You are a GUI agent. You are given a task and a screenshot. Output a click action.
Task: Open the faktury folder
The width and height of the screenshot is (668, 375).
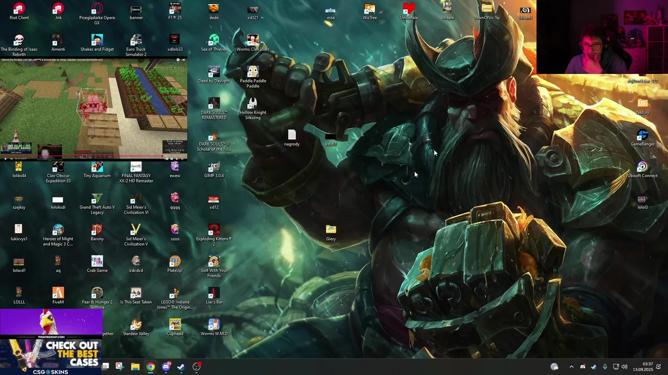[642, 106]
